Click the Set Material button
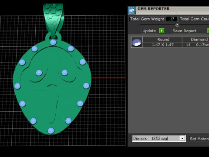Screen dimensions: 209x157 pos(199,139)
